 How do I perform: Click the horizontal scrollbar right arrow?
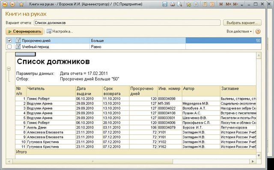coord(253,161)
